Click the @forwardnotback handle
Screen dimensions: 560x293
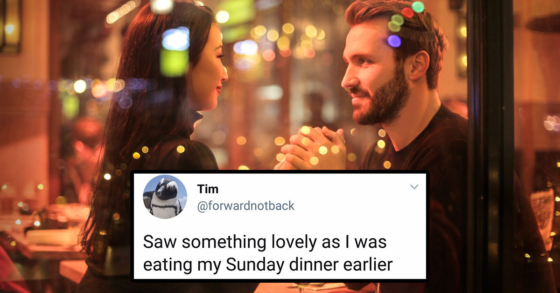246,206
